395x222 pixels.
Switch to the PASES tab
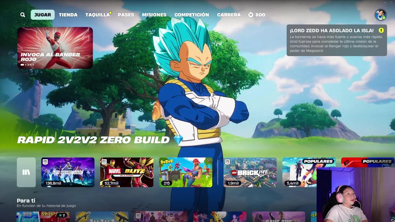[126, 15]
